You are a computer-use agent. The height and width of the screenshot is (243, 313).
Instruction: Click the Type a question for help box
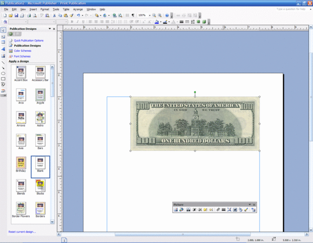click(x=292, y=9)
